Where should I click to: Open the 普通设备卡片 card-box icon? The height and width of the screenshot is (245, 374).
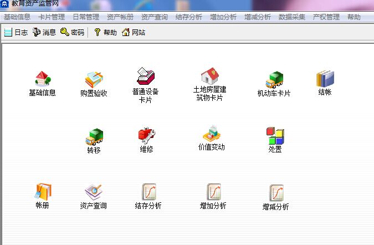(146, 76)
